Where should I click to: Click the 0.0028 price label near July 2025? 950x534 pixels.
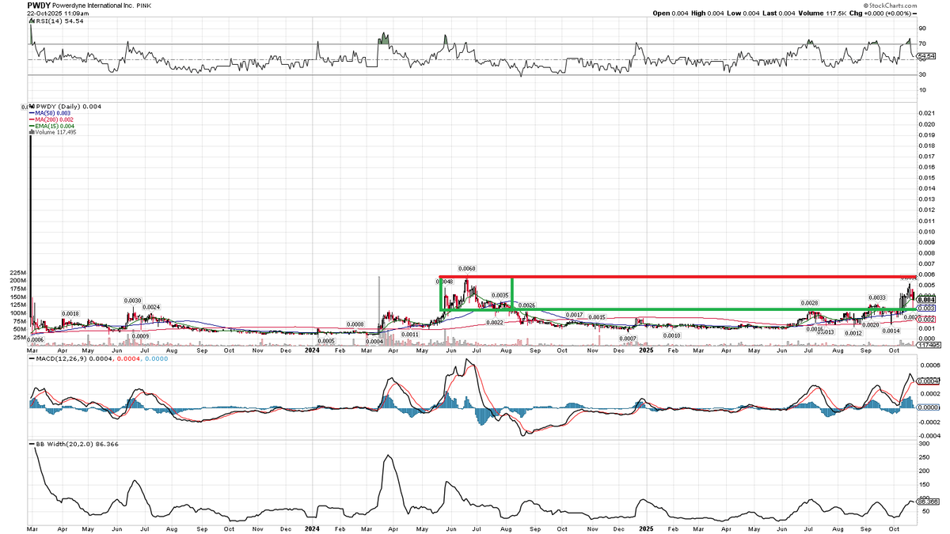coord(809,304)
